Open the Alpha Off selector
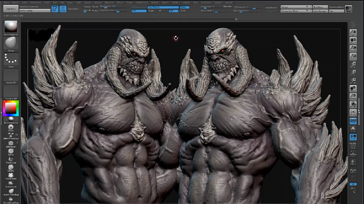Image resolution: width=364 pixels, height=204 pixels. click(11, 76)
